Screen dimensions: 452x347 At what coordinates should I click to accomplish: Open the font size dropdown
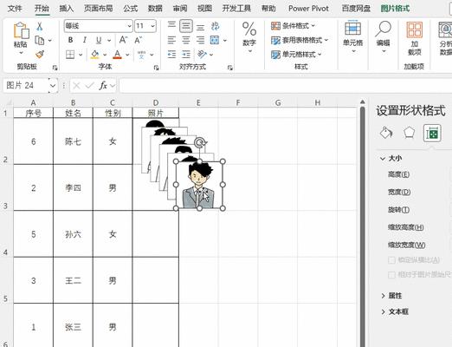pyautogui.click(x=153, y=26)
